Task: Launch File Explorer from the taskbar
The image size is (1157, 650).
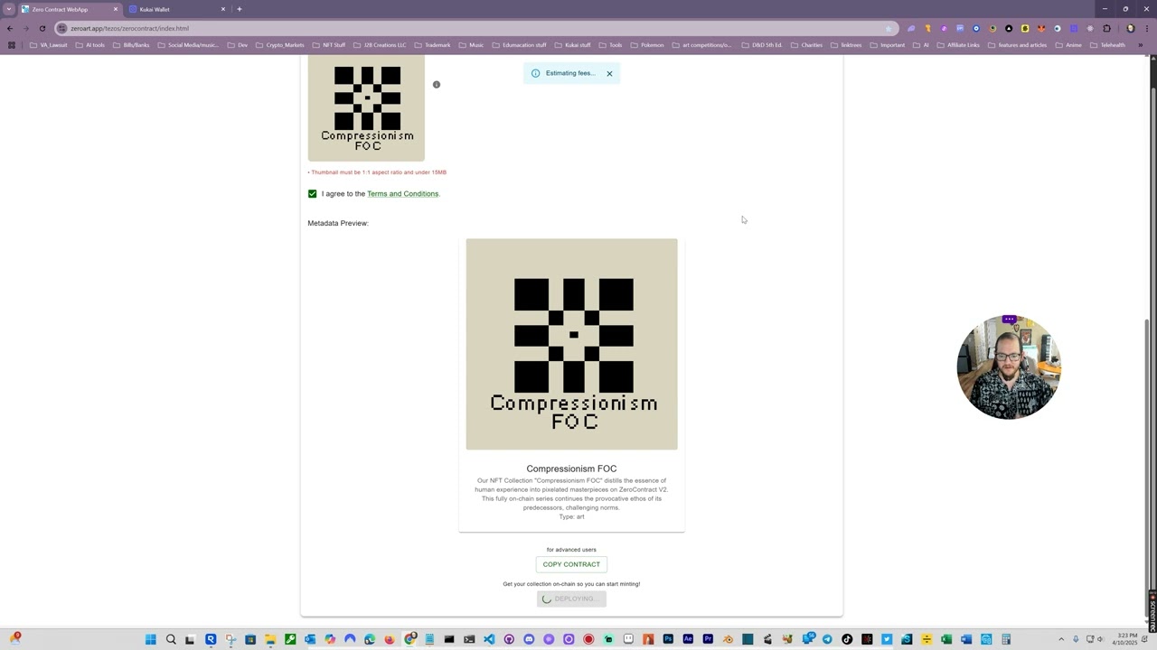Action: point(270,639)
